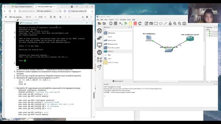Select the PC1 VPCS node on canvas
This screenshot has width=221, height=124.
(x=149, y=38)
